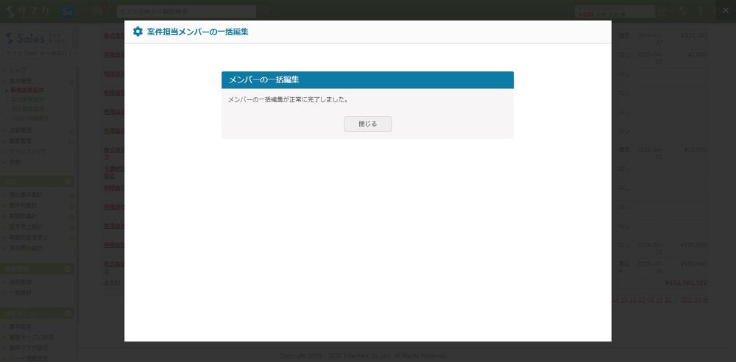Click the サスケ logo in the header
The image size is (736, 362).
coord(28,12)
